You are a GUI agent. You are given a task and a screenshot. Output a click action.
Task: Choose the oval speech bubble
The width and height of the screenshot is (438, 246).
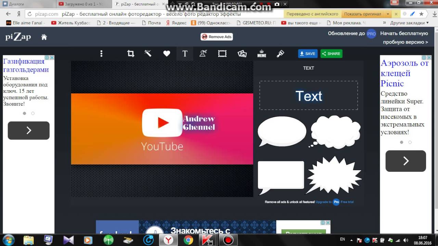click(x=282, y=132)
